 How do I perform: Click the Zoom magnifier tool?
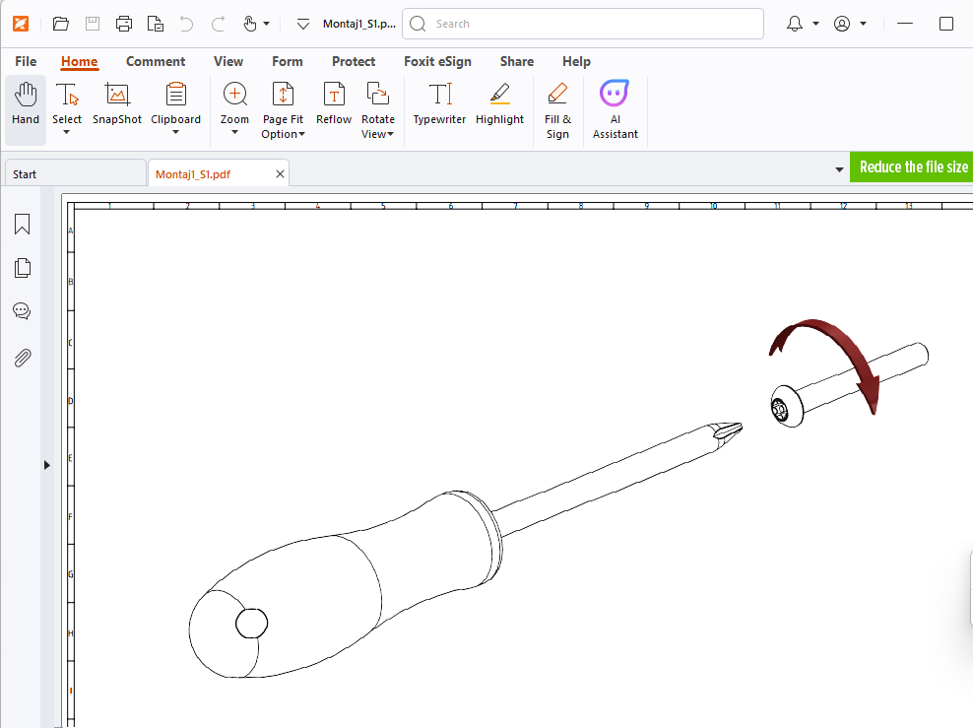234,97
